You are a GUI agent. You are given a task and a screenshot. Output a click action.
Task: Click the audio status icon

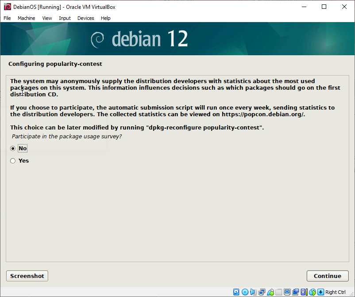pyautogui.click(x=253, y=292)
